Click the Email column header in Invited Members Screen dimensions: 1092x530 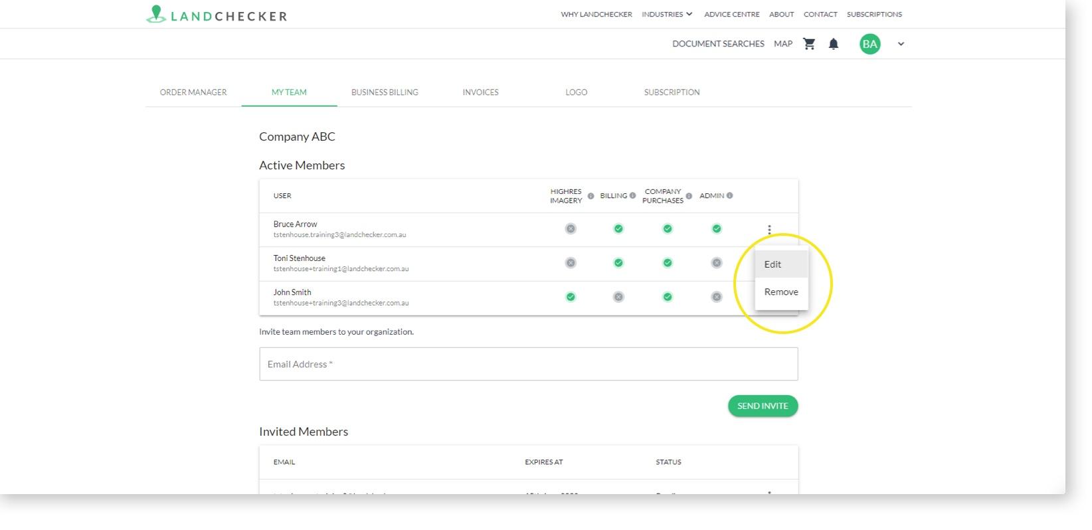coord(284,462)
